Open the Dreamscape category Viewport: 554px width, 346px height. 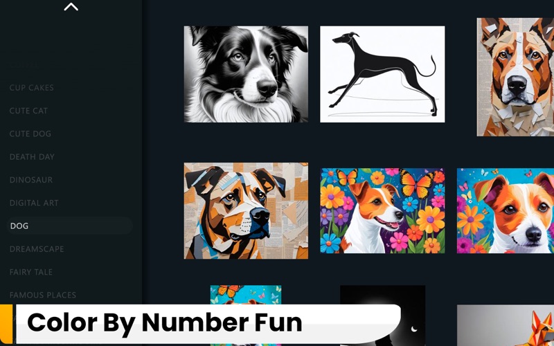37,249
